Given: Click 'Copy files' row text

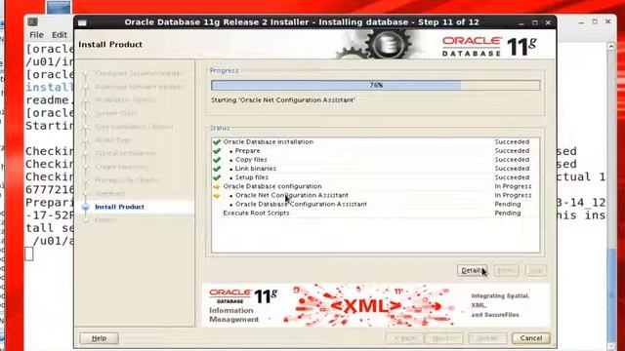Looking at the screenshot, I should click(x=251, y=160).
